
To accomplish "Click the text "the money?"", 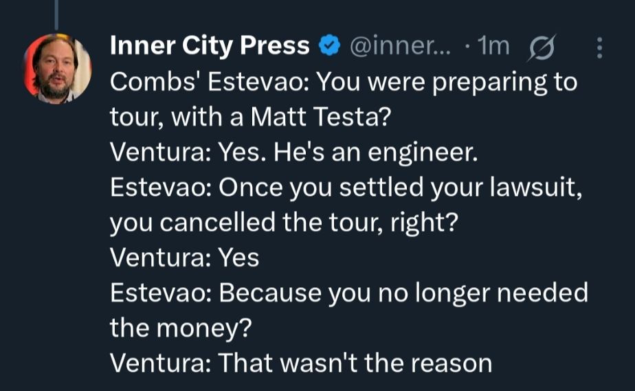I will [x=181, y=328].
